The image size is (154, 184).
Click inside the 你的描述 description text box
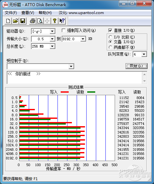click(74, 77)
